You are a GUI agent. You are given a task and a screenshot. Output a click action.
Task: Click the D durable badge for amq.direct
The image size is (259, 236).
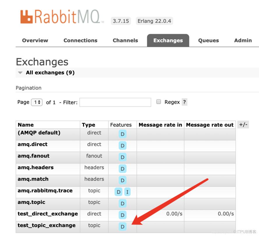click(122, 145)
